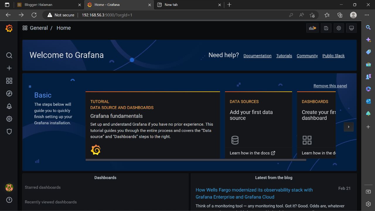Open the browser Favorites list icon

327,15
